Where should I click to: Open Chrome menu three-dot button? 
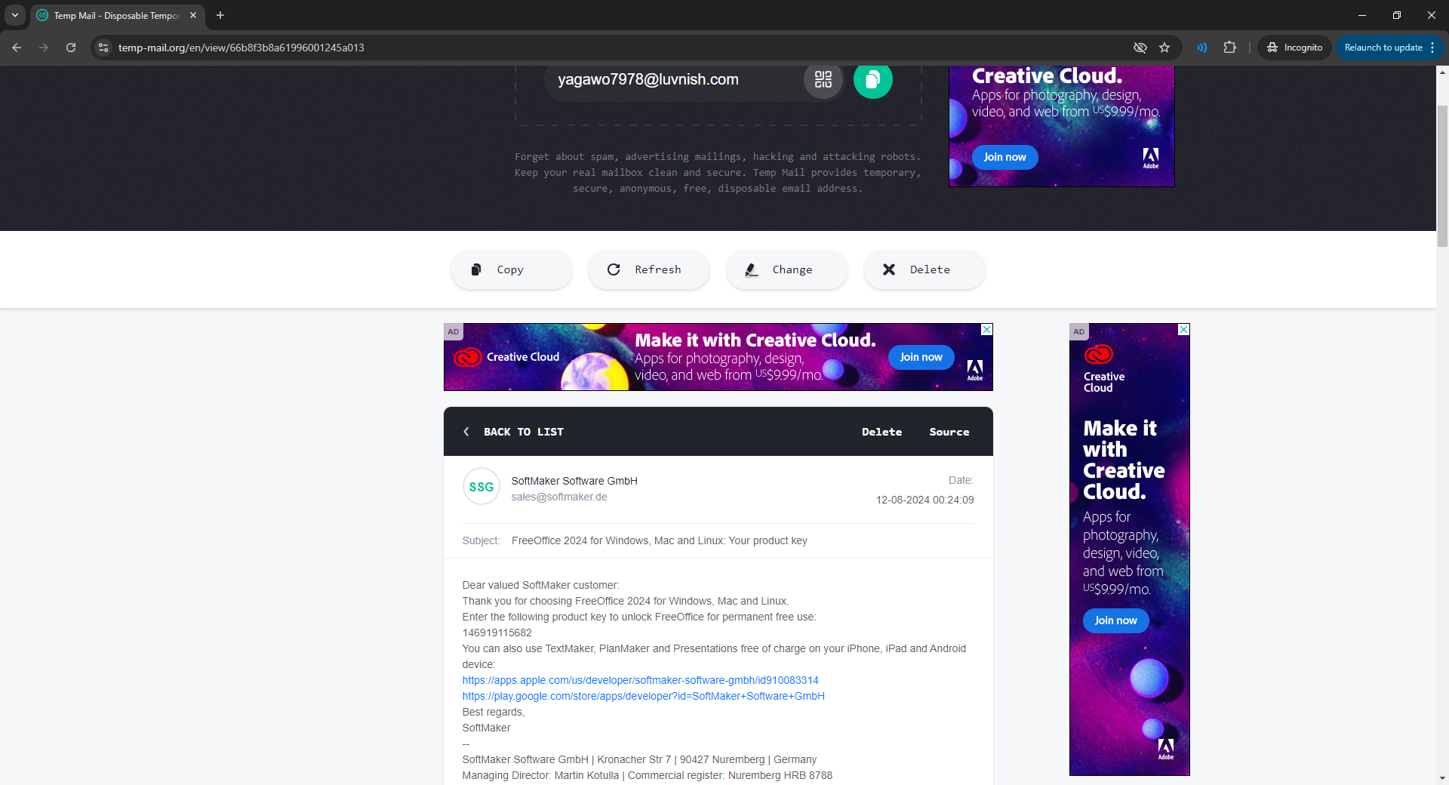point(1432,48)
